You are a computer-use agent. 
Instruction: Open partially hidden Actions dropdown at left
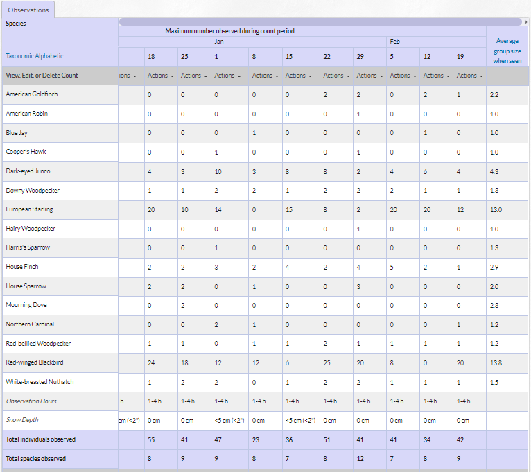(128, 76)
